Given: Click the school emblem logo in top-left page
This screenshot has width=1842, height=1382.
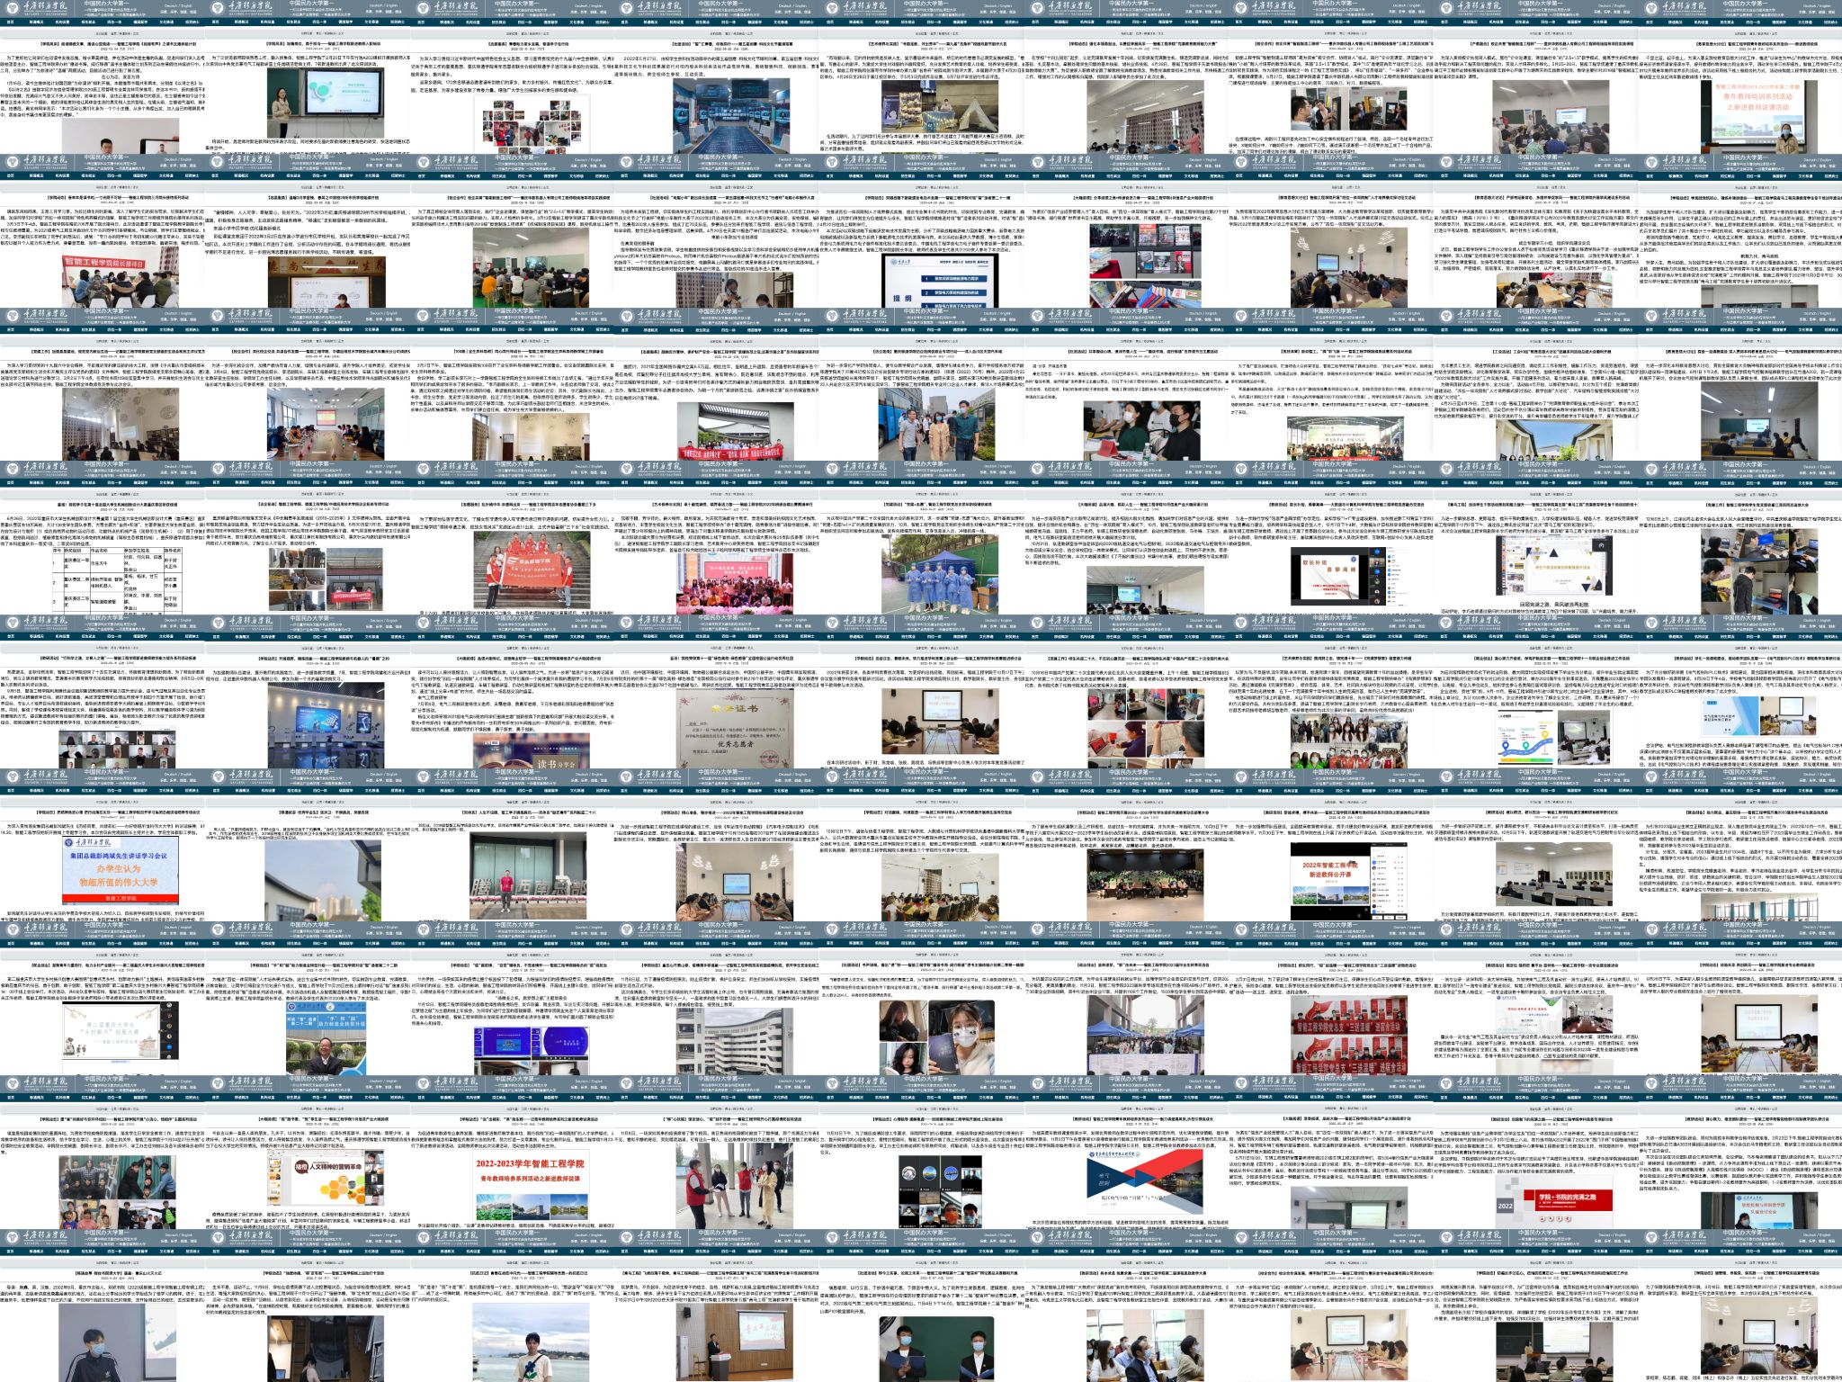Looking at the screenshot, I should tap(14, 8).
